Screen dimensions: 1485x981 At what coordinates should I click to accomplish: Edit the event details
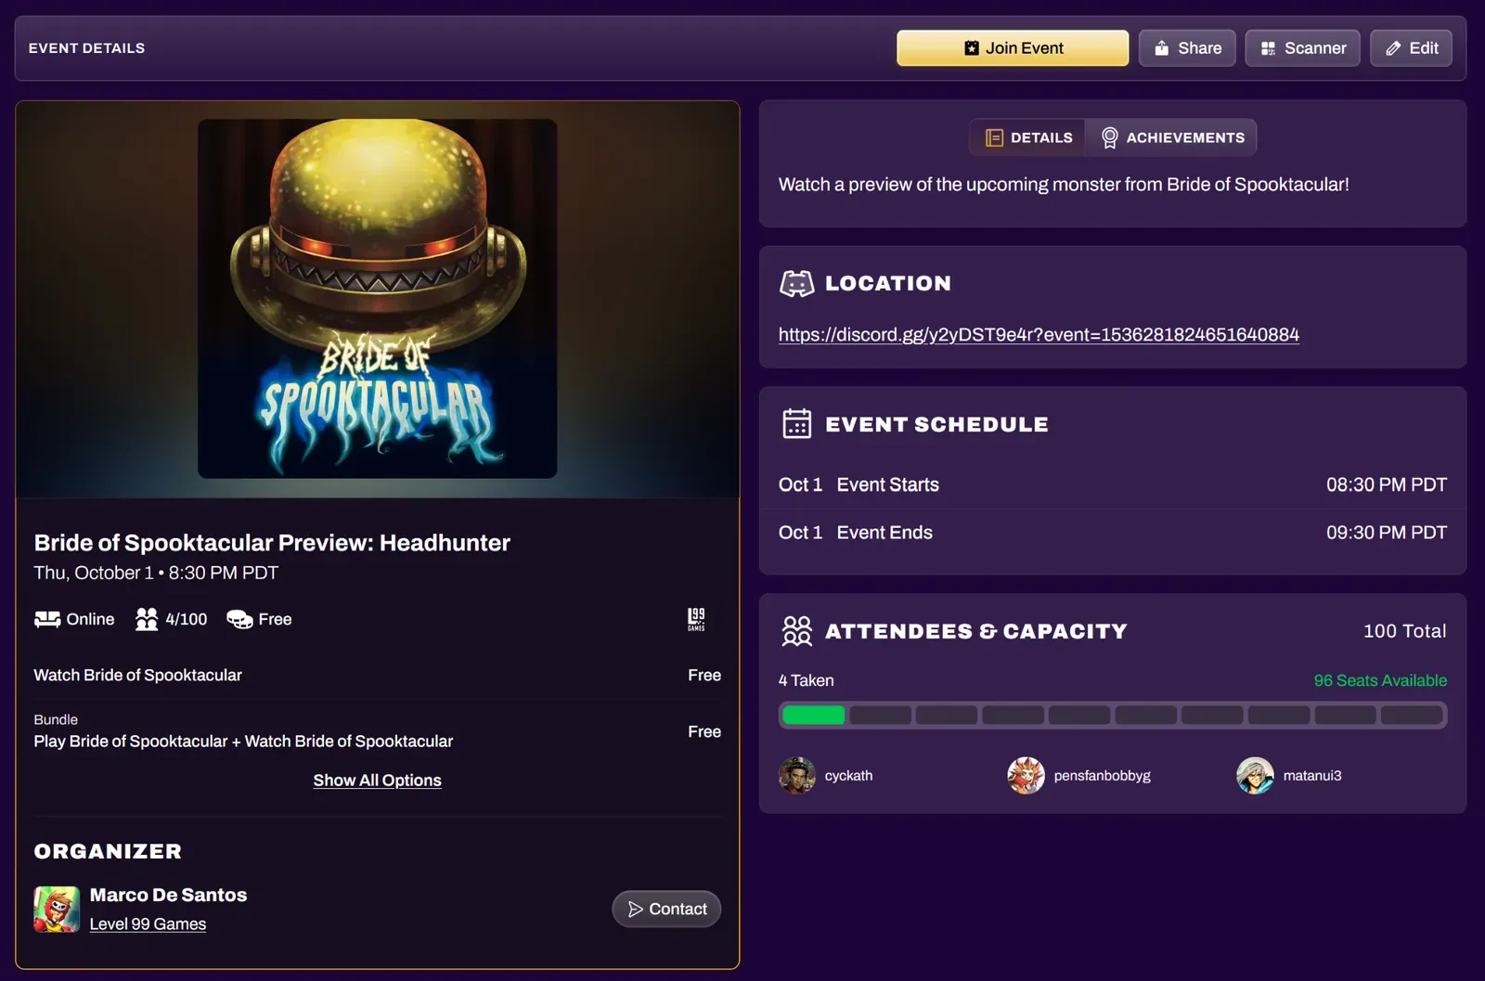coord(1411,48)
